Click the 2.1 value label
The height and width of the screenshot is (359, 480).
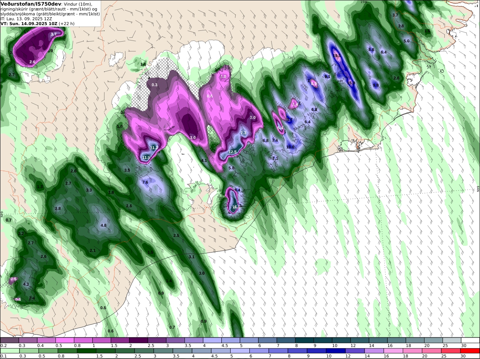click(x=93, y=251)
